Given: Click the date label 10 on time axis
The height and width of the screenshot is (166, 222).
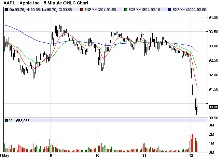Looking at the screenshot, I should coord(97,155).
